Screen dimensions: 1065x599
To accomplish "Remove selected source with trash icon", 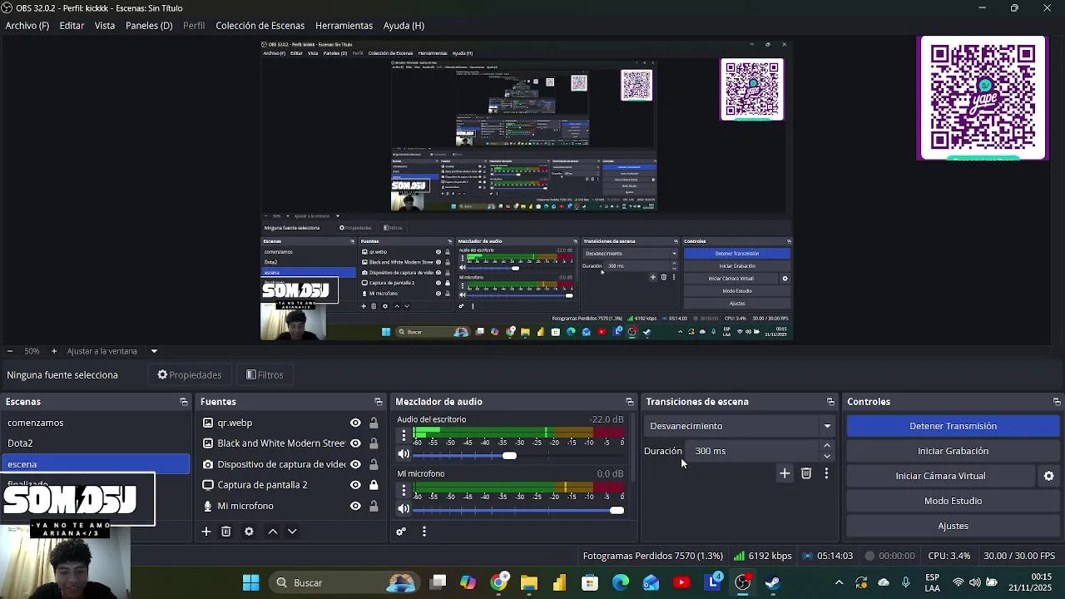I will point(225,532).
